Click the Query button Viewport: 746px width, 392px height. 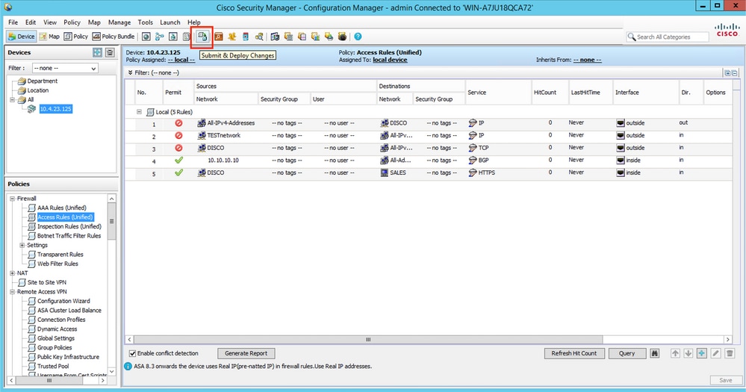tap(627, 353)
